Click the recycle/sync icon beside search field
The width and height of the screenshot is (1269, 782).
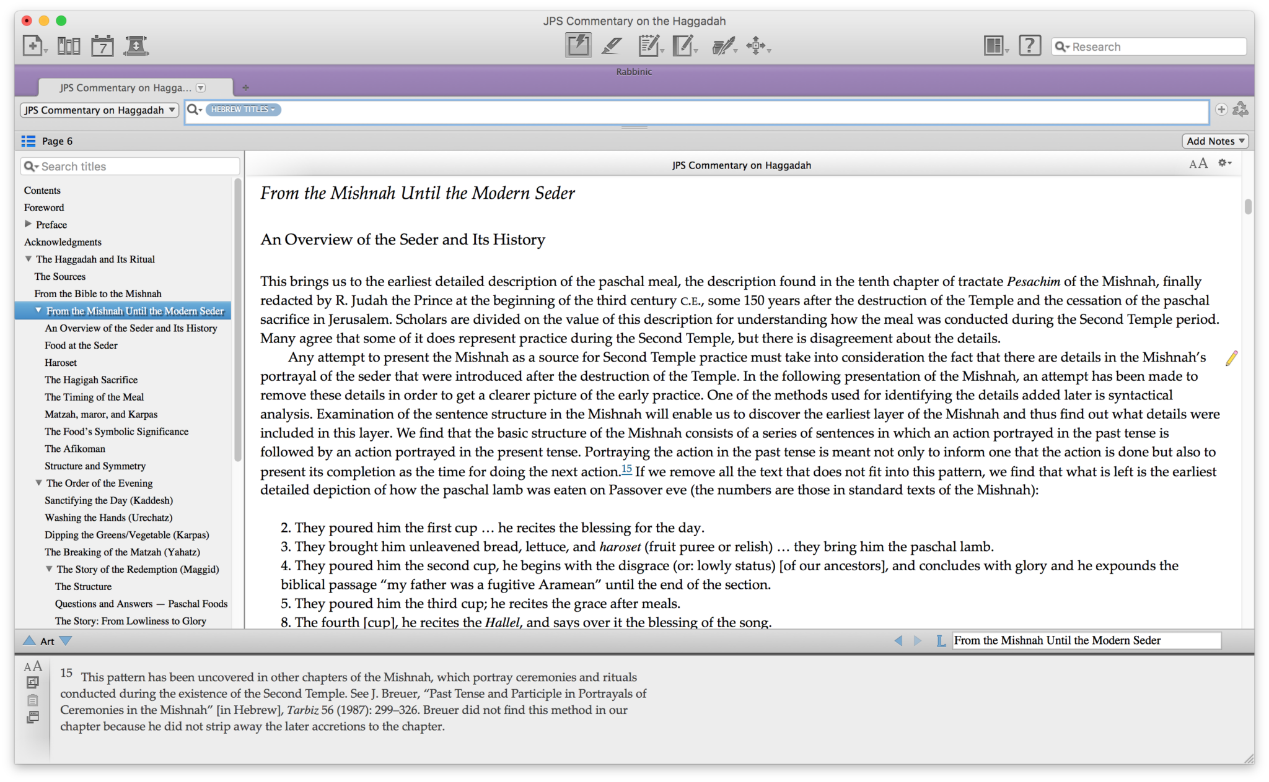pyautogui.click(x=1240, y=110)
